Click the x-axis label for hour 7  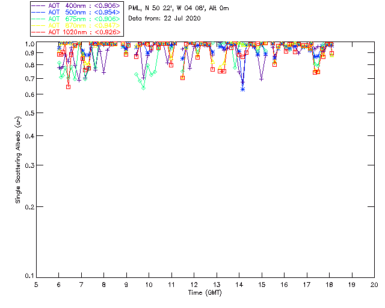(x=81, y=285)
